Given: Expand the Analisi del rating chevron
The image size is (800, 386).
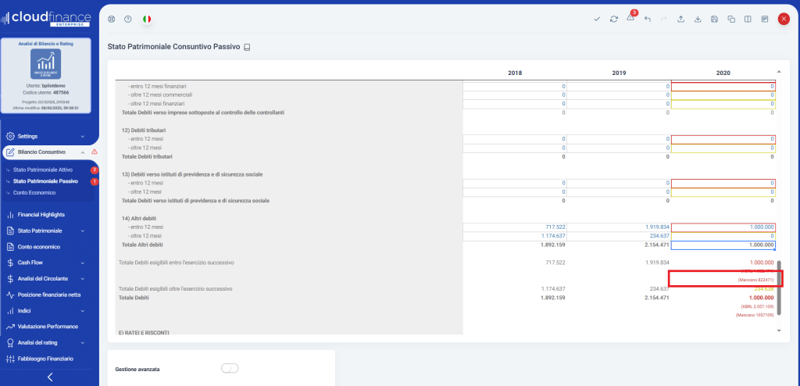Looking at the screenshot, I should point(83,342).
